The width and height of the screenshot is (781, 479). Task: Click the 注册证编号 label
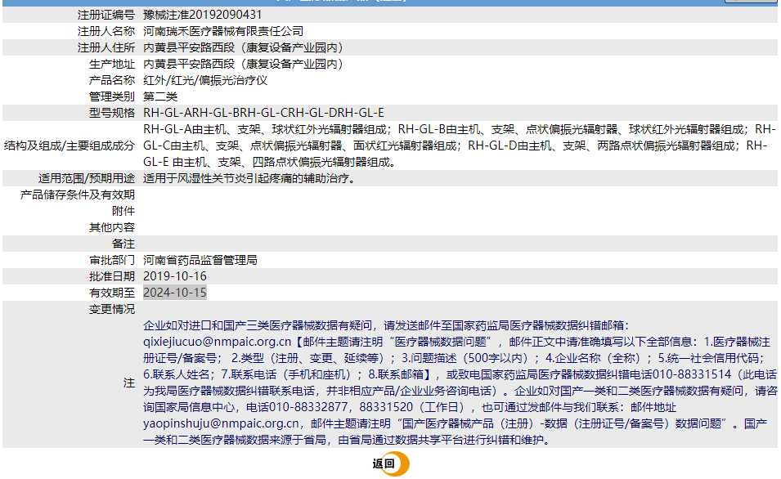(106, 15)
